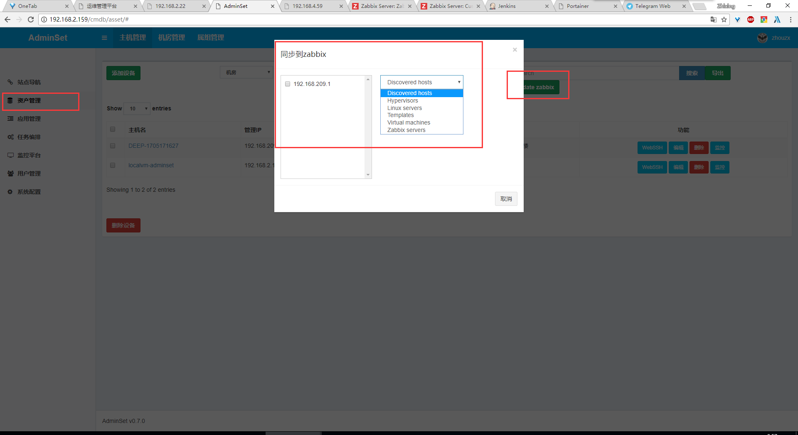Screen dimensions: 798x435
Task: Go back with the browser back arrow
Action: click(x=7, y=20)
